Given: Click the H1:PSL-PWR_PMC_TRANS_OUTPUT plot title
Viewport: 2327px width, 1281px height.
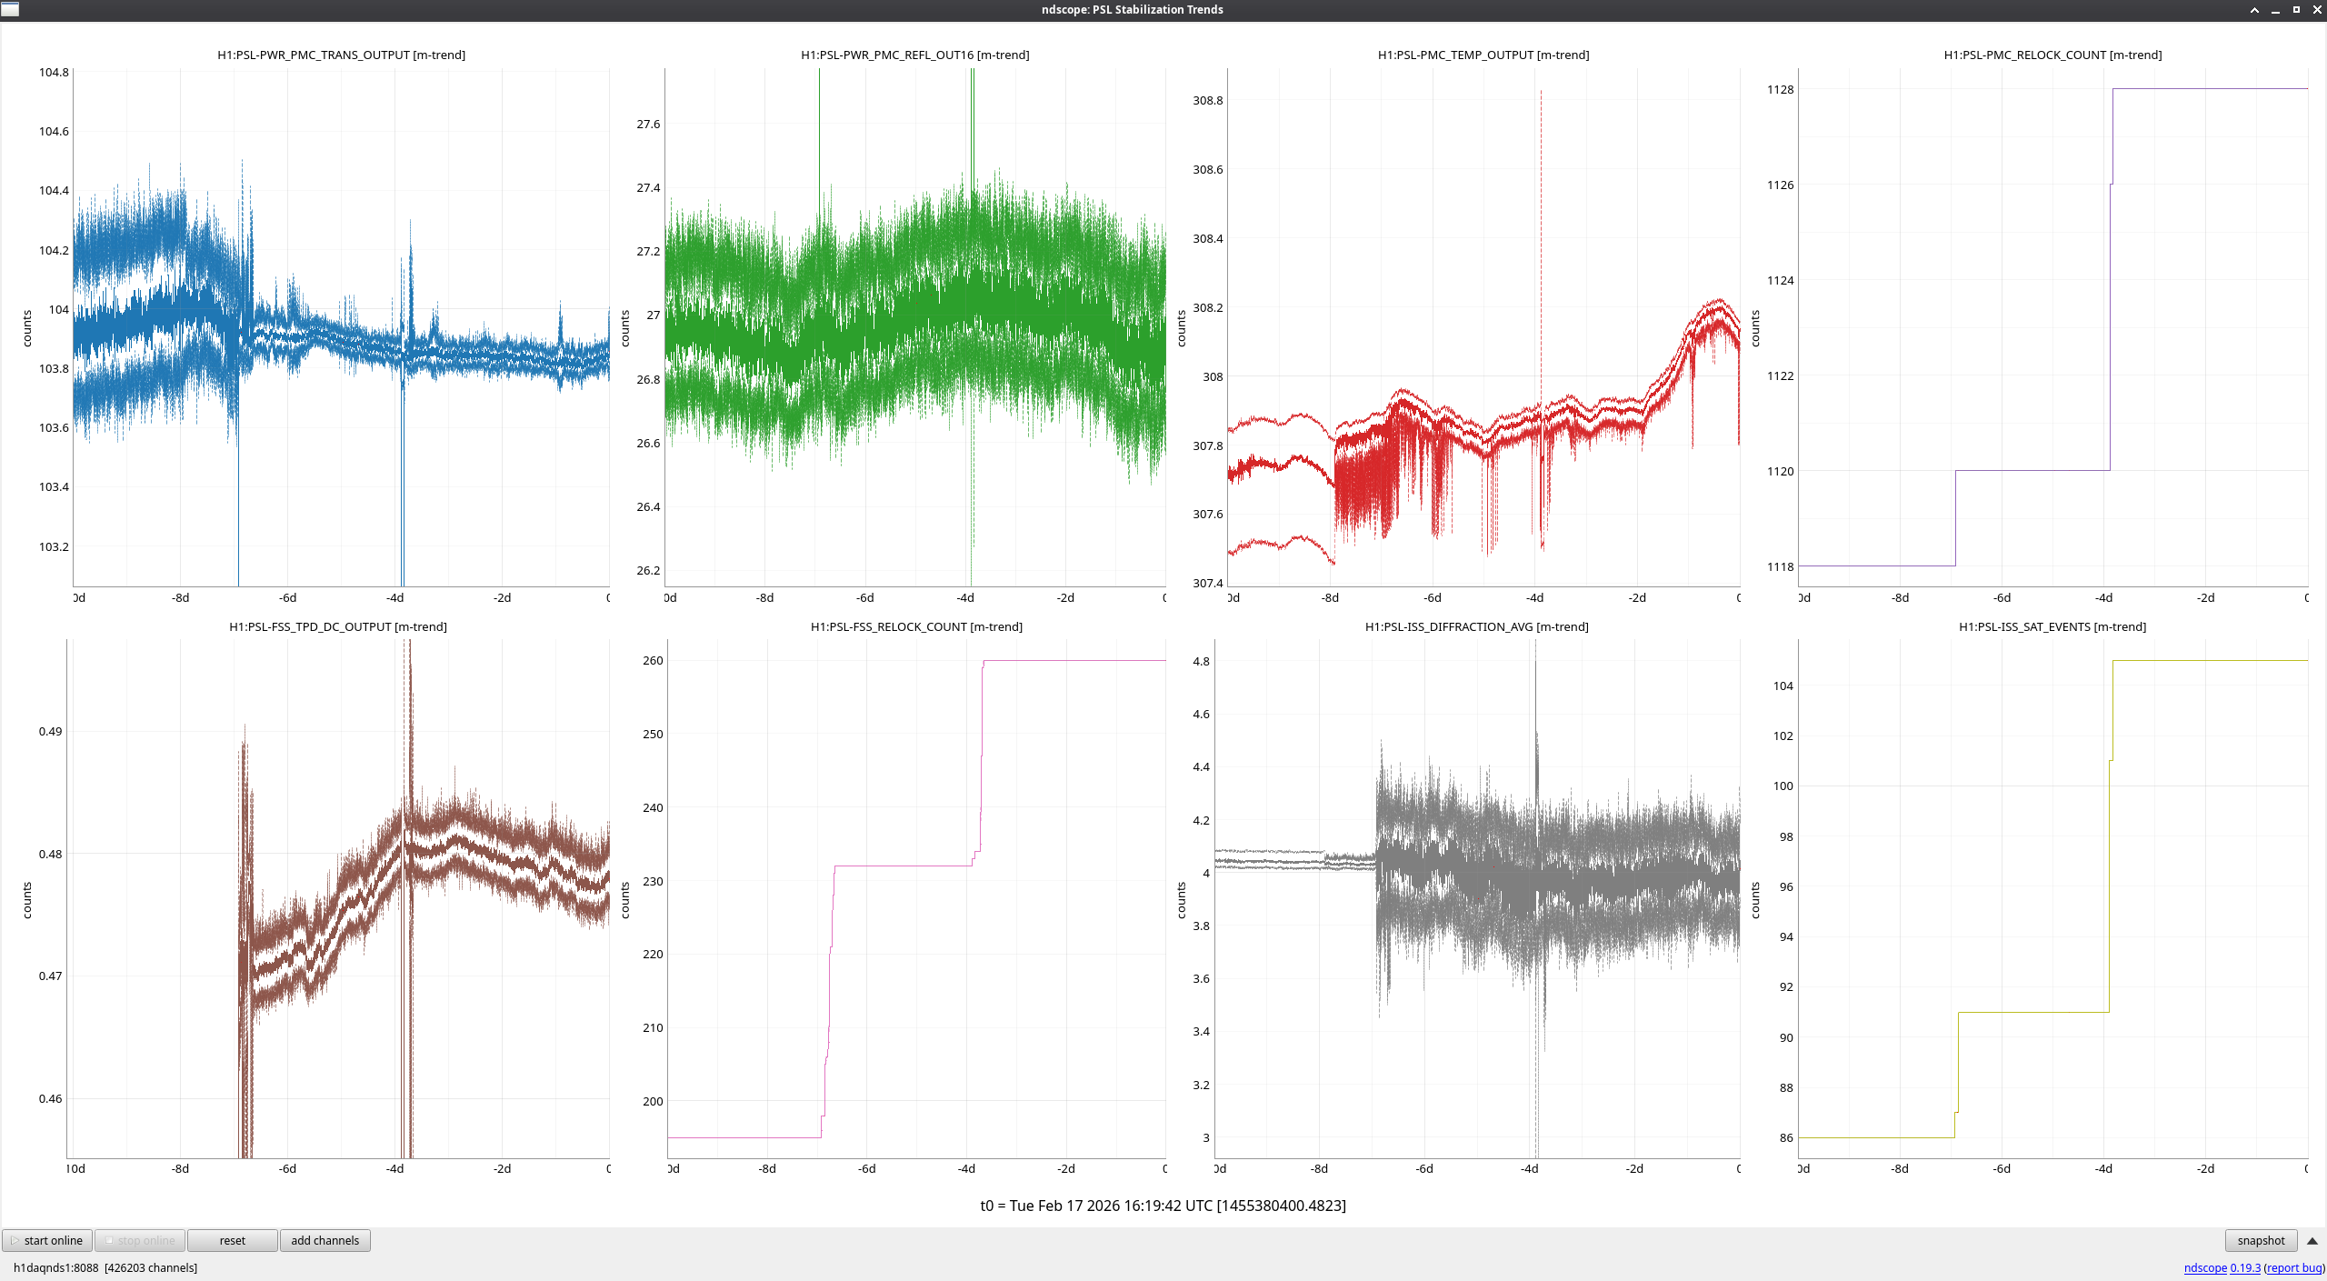Looking at the screenshot, I should point(341,55).
